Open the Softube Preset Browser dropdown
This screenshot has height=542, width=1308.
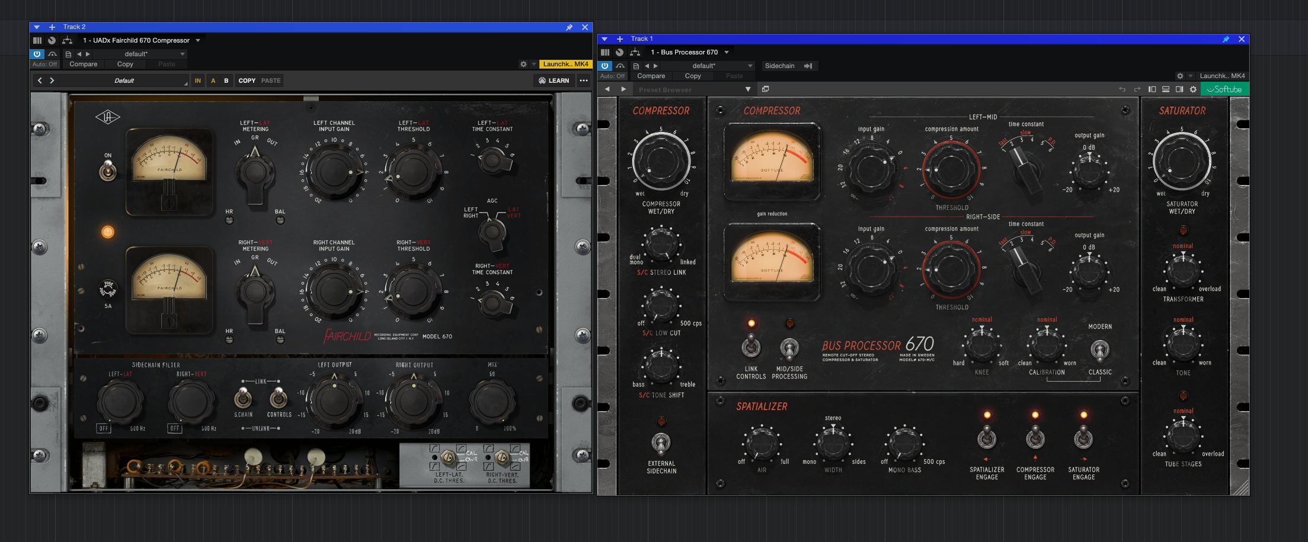[748, 89]
